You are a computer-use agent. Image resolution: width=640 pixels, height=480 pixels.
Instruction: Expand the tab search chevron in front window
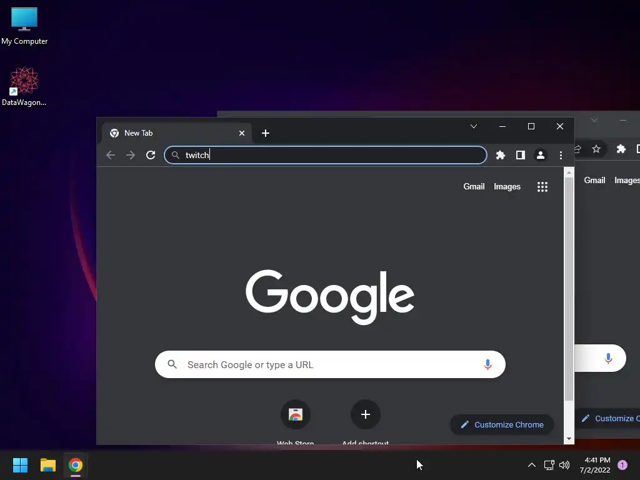pos(474,126)
